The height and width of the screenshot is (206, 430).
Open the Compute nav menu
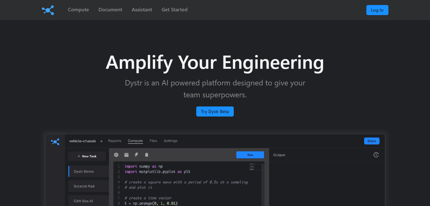(x=78, y=10)
